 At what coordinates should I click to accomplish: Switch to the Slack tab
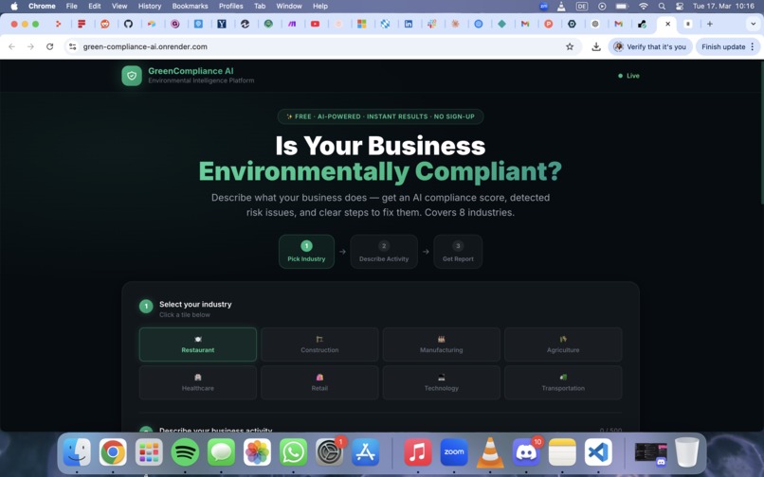click(x=431, y=24)
